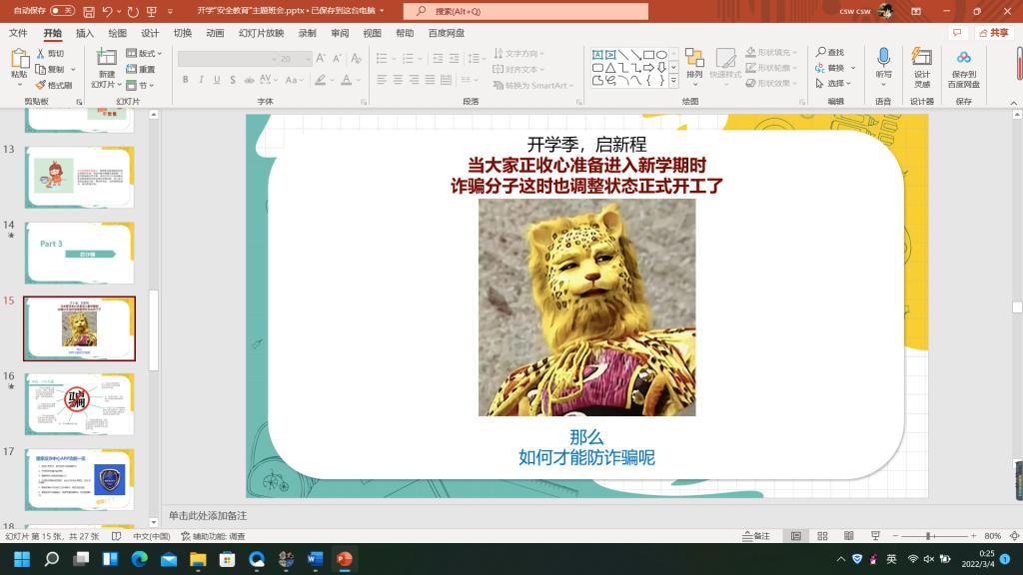Toggle the Notes (备注) pane
1023x575 pixels.
click(x=757, y=536)
